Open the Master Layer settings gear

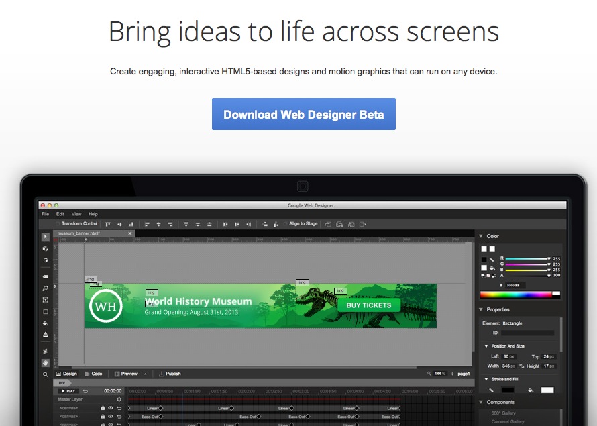119,399
